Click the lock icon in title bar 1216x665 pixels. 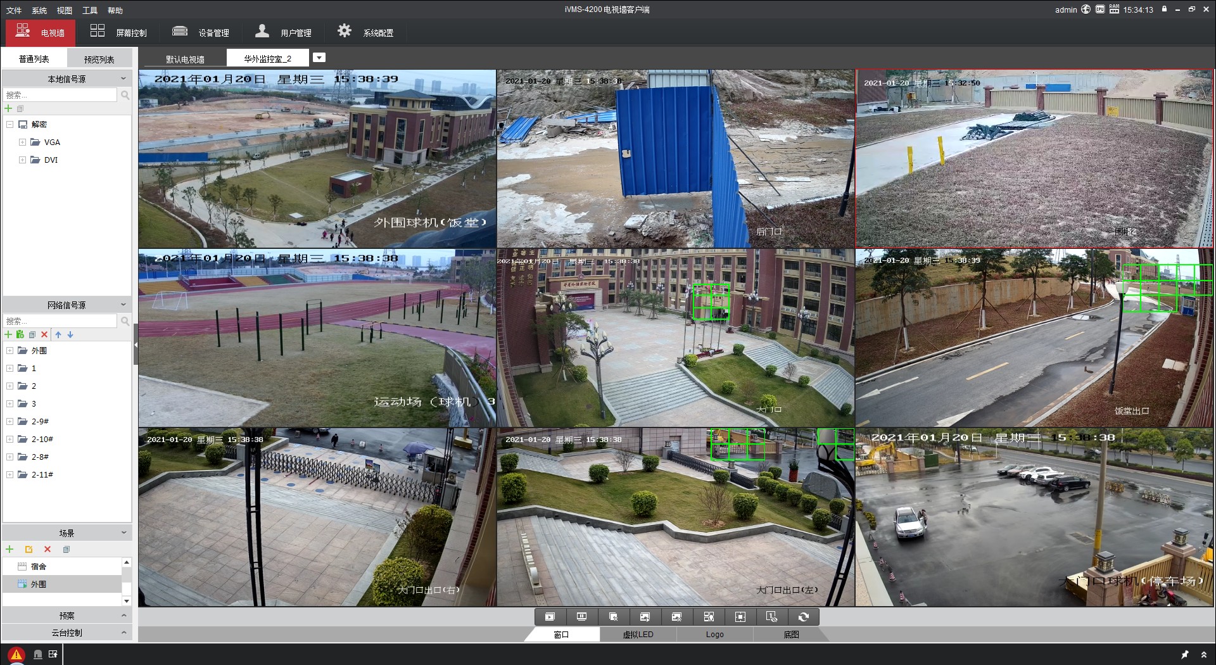point(1164,9)
